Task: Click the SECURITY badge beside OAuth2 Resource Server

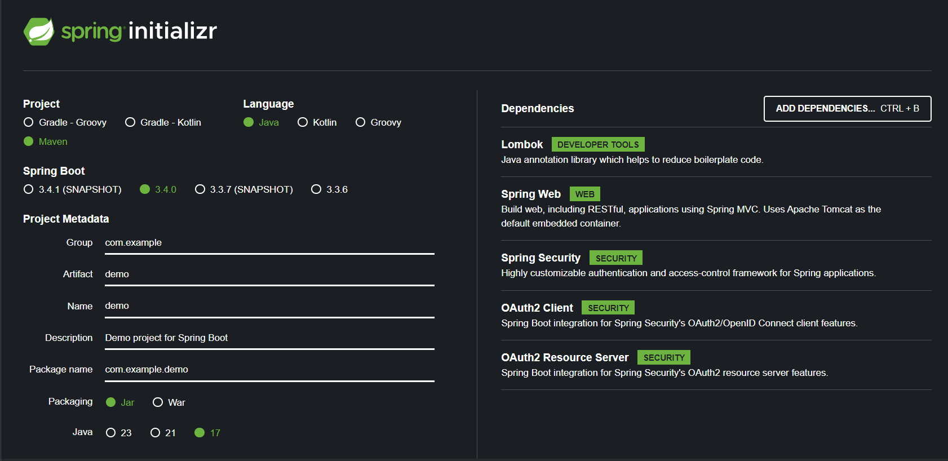Action: click(x=664, y=357)
